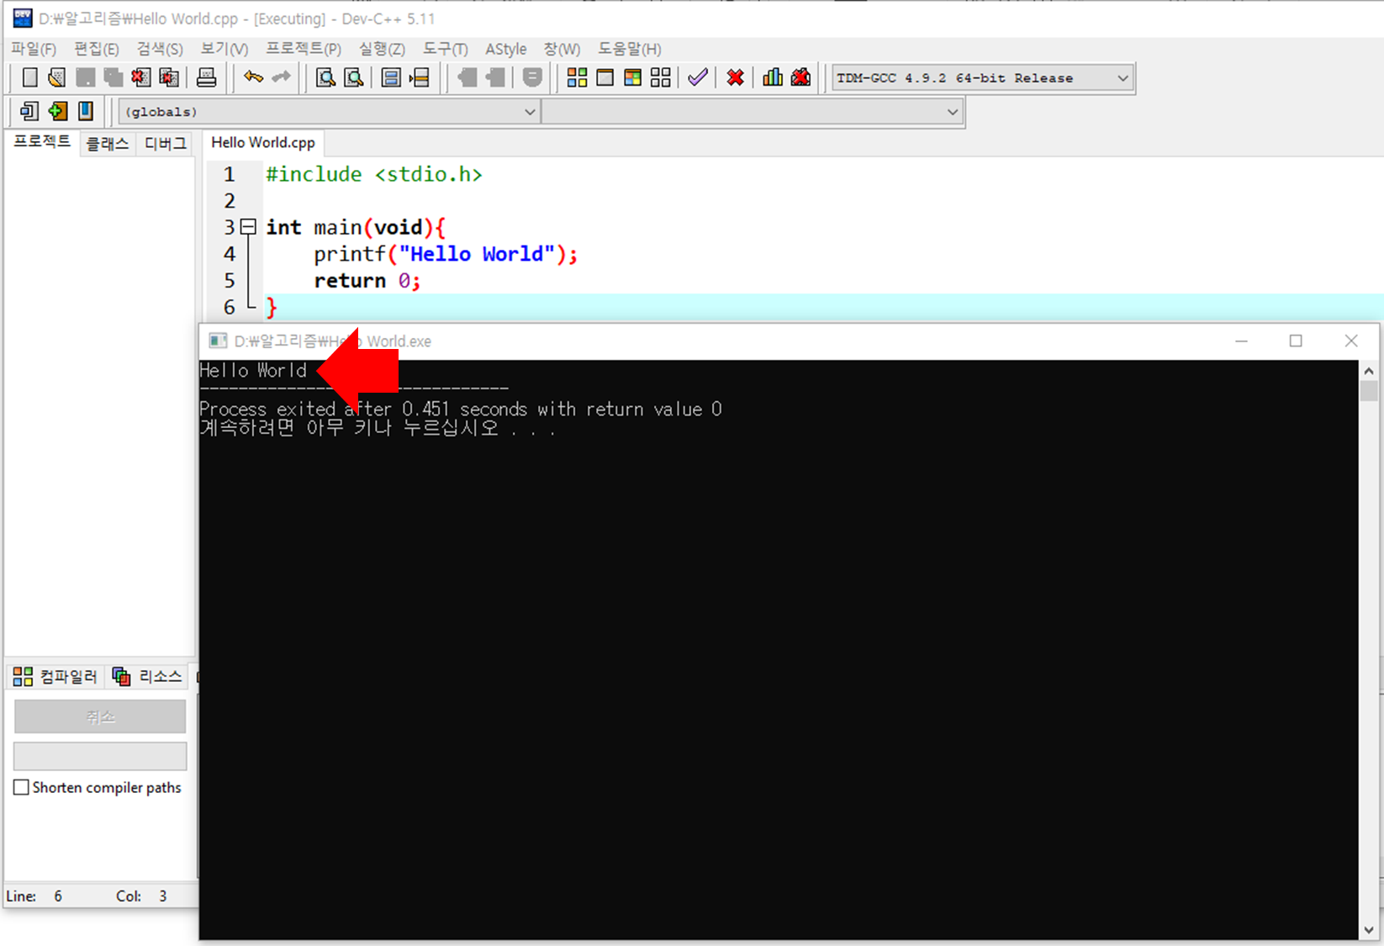Switch to the 디버그 tab
Screen dimensions: 1384x946
point(166,144)
